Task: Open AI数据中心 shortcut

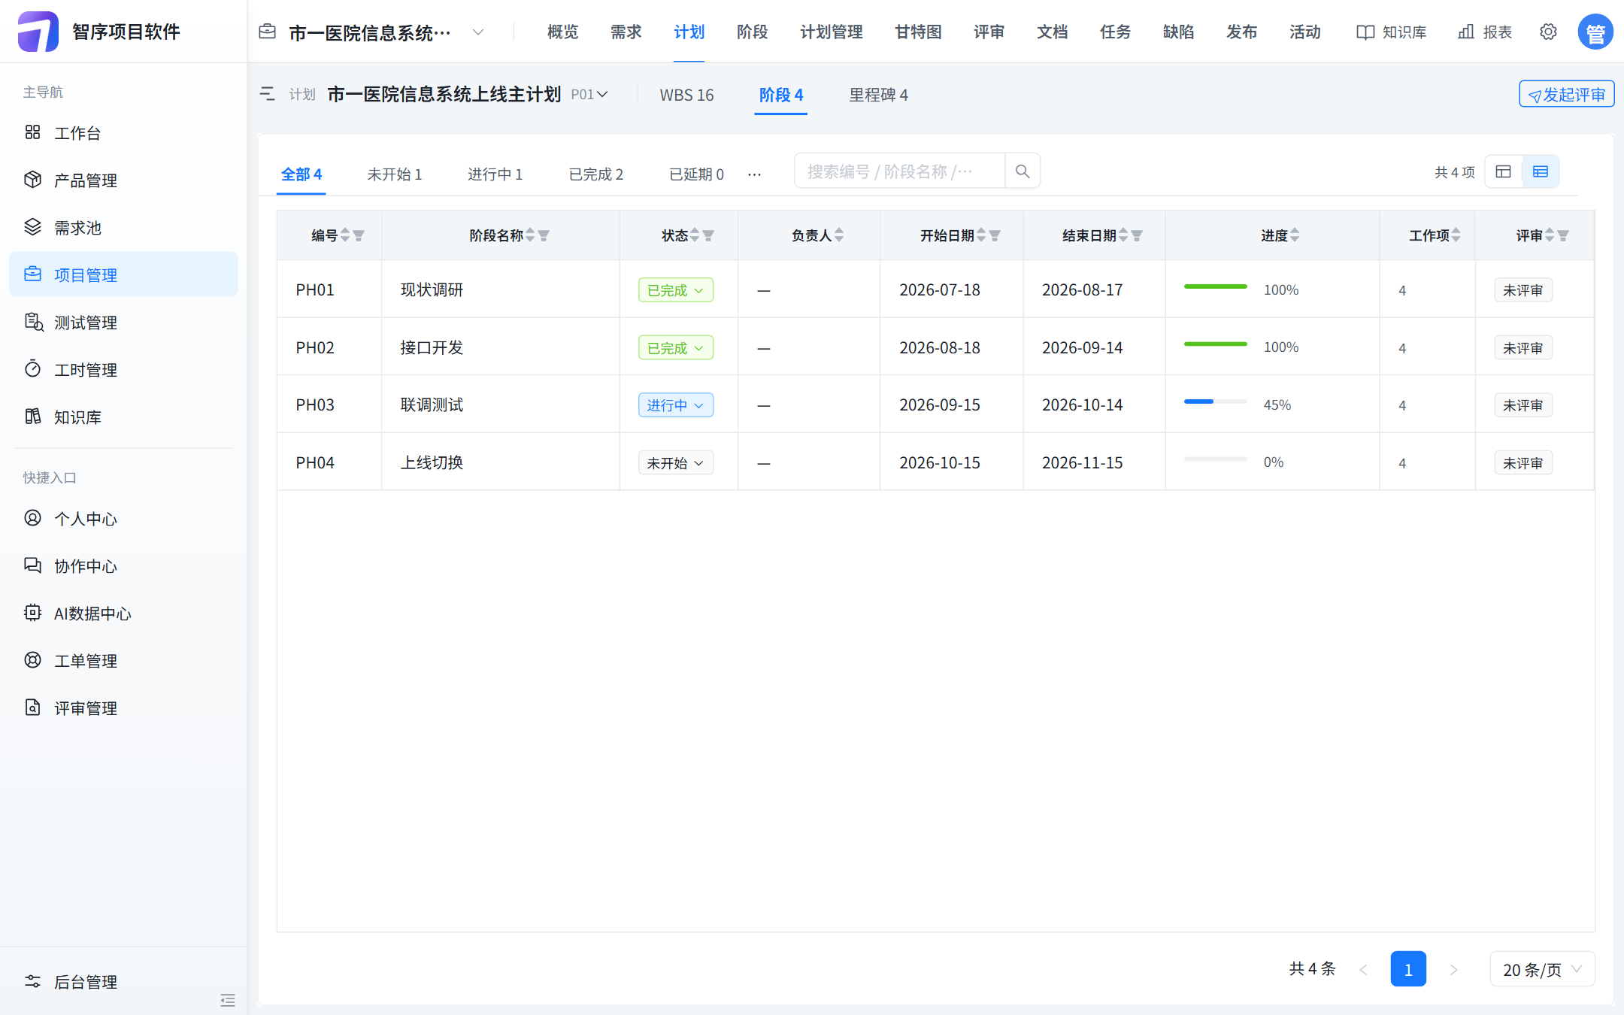Action: click(x=123, y=614)
